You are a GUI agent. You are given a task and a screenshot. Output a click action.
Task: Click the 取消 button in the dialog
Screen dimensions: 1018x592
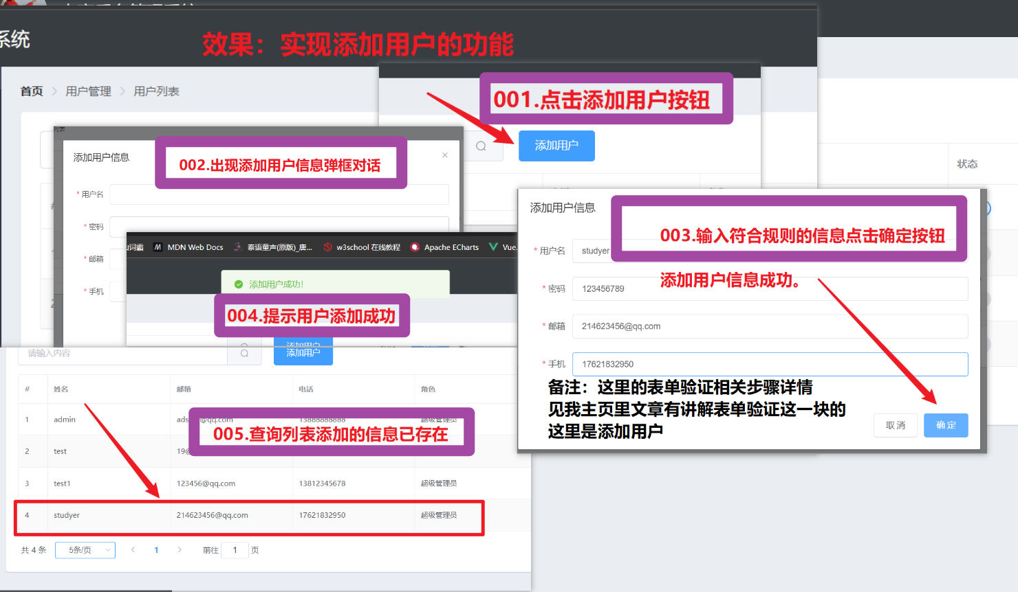coord(895,425)
